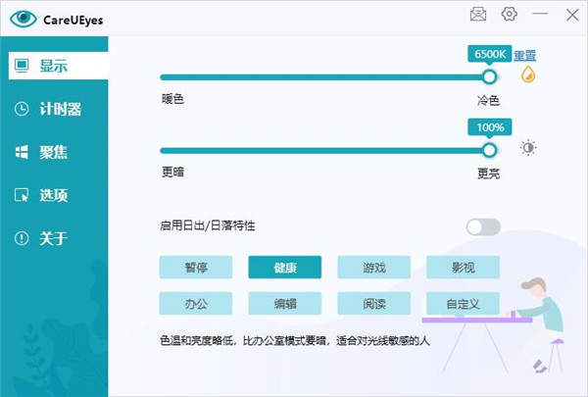Screen dimensions: 588x397
Task: Click the brightness slider handle
Action: coord(489,150)
